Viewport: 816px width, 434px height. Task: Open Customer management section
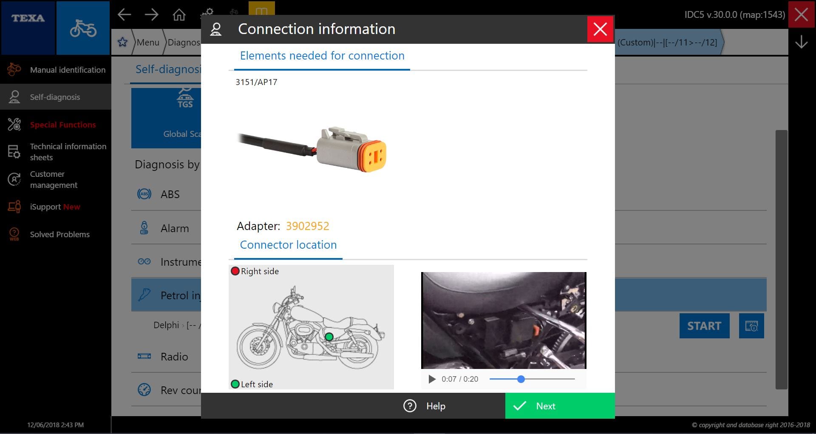pos(53,179)
